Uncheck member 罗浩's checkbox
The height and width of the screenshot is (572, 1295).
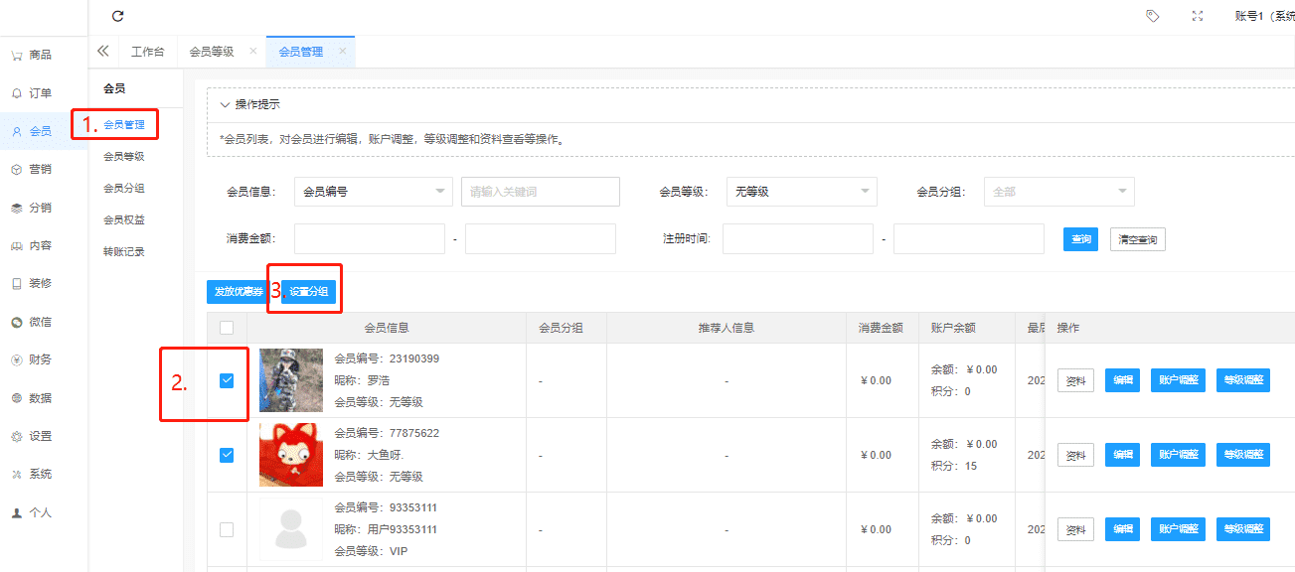pos(227,380)
